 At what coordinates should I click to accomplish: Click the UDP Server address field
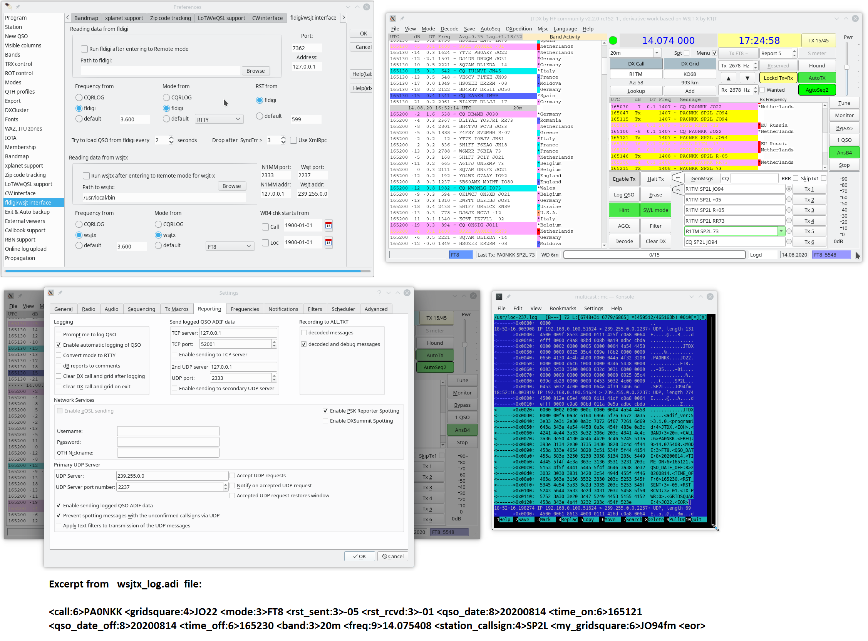click(172, 476)
